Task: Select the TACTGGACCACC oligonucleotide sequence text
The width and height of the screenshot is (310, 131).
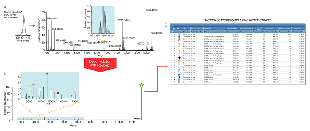Action: [237, 20]
